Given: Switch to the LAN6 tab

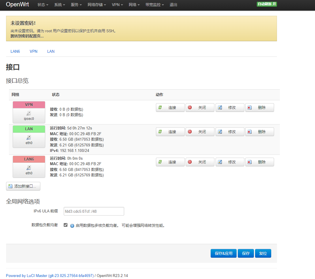Looking at the screenshot, I should pos(15,51).
